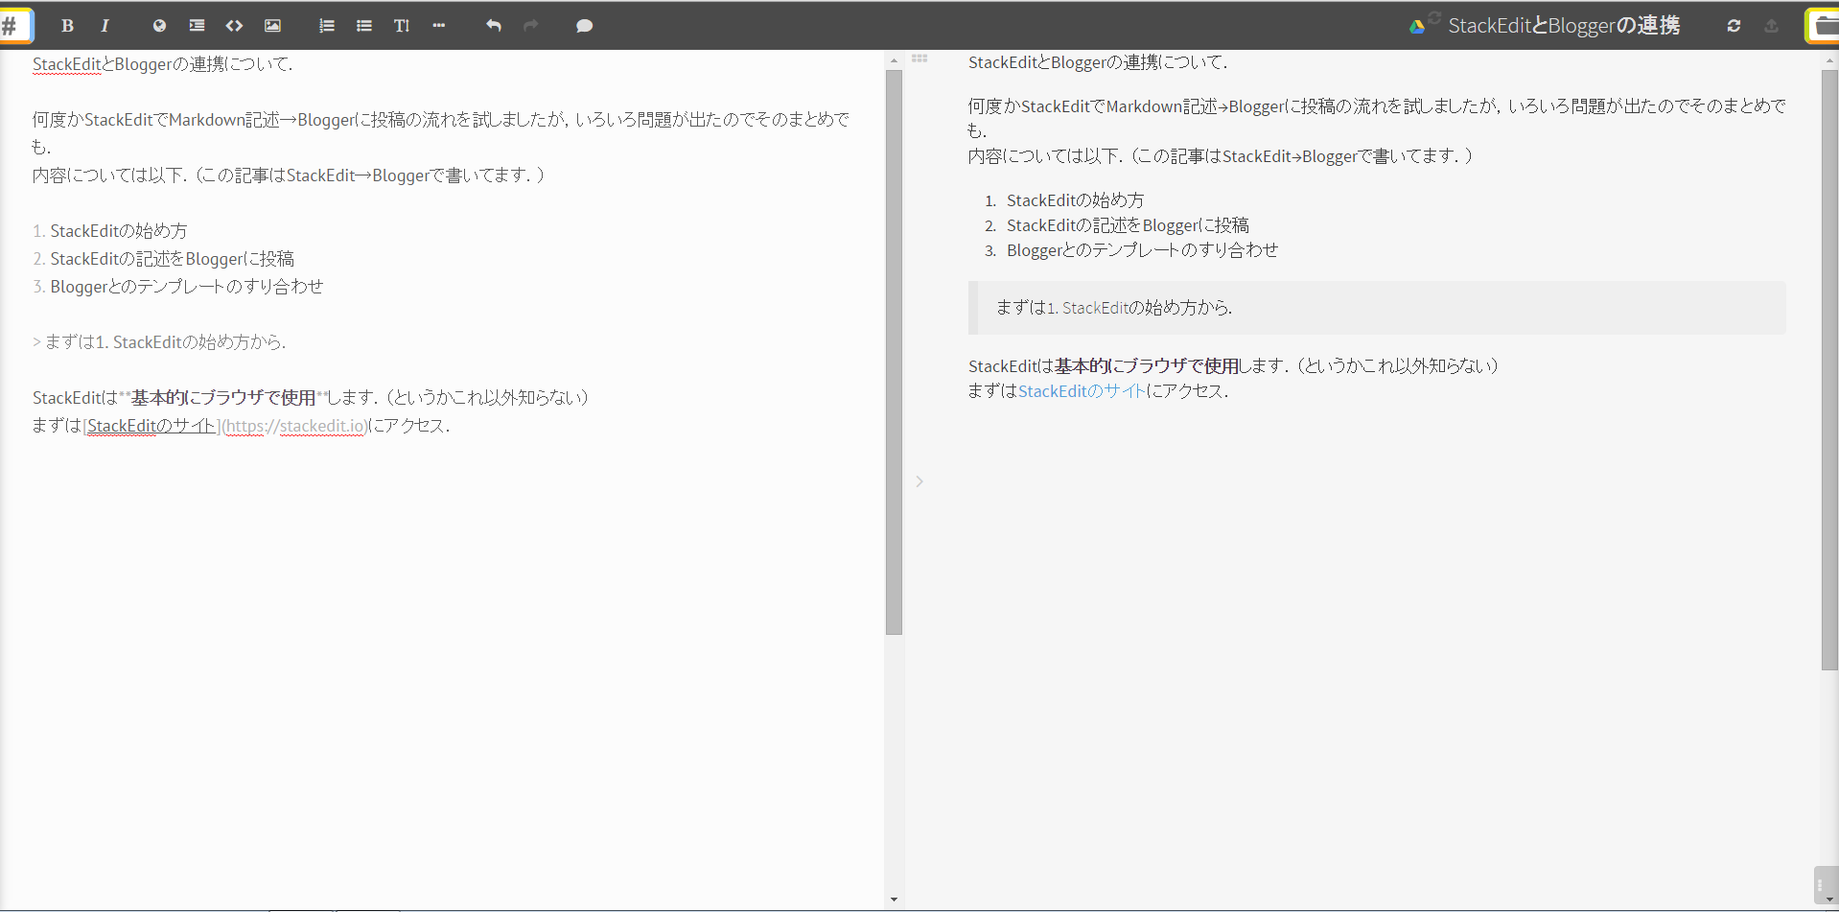
Task: Collapse the preview with the chevron arrow
Action: tap(919, 481)
